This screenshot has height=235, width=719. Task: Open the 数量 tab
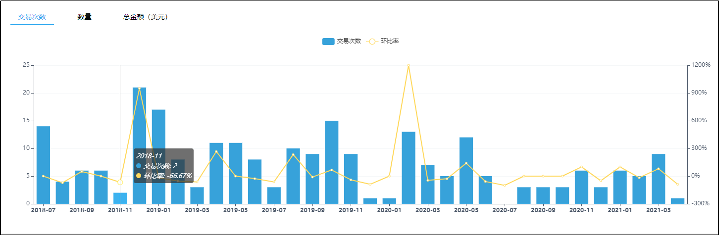pos(84,17)
